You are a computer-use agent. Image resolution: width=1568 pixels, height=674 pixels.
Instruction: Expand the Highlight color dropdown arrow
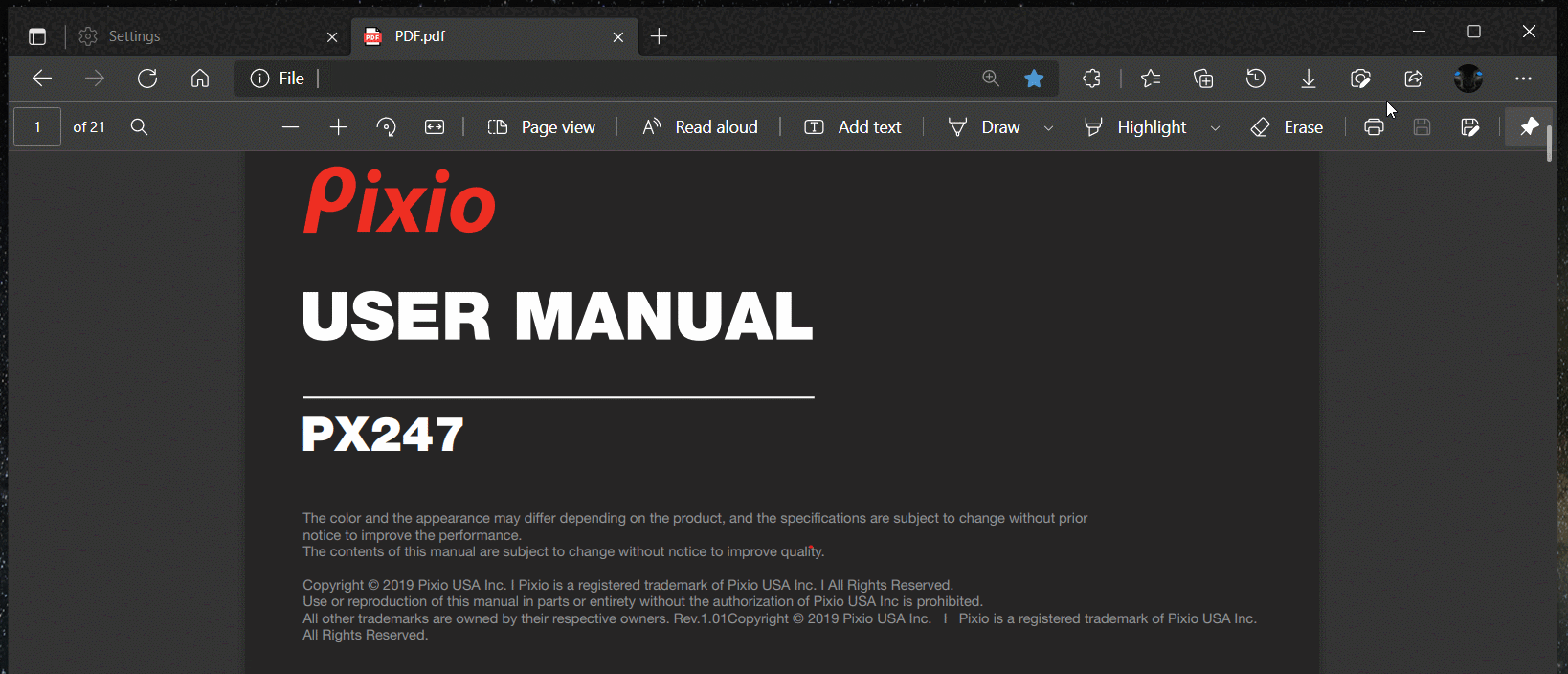(x=1215, y=128)
